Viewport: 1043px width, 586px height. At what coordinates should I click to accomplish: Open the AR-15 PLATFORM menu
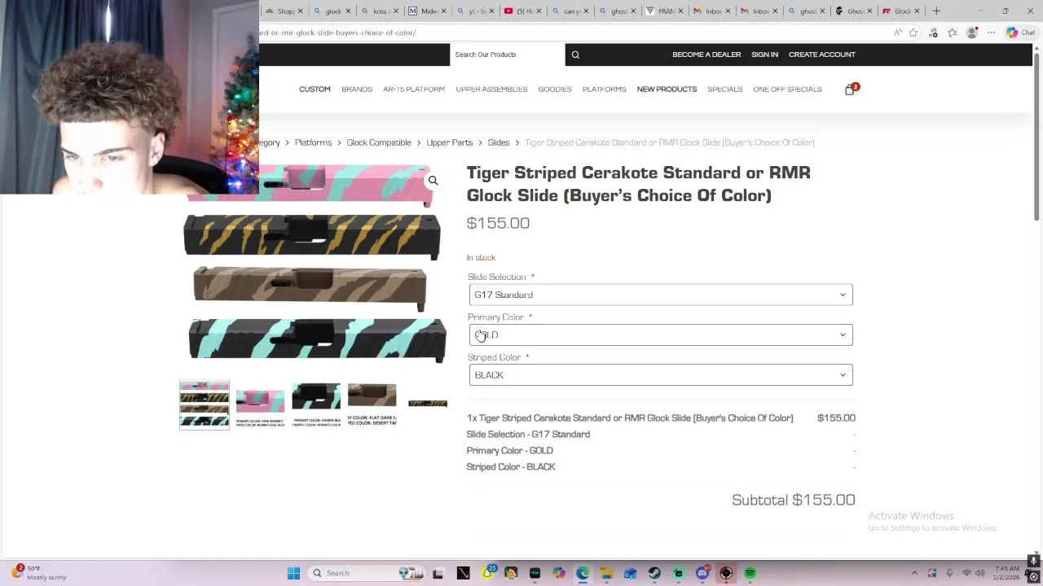pyautogui.click(x=414, y=90)
